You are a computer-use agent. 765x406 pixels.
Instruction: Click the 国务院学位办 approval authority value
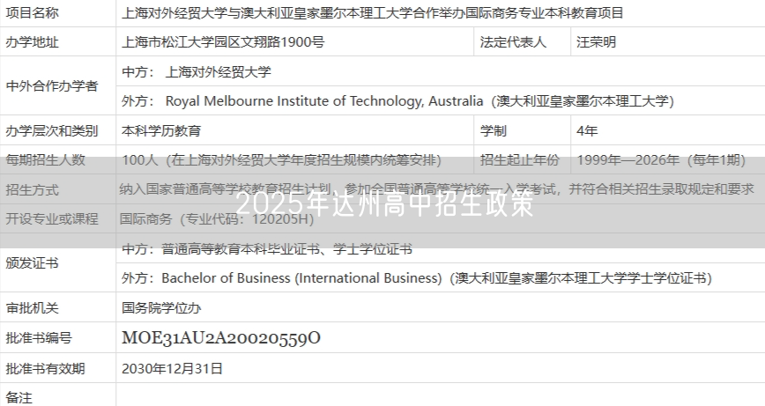tap(161, 308)
